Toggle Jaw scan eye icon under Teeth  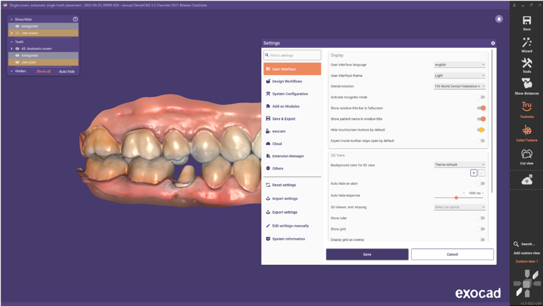(x=17, y=63)
